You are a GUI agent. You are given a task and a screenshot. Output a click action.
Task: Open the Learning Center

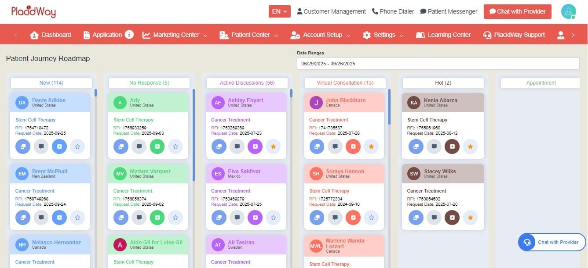443,35
